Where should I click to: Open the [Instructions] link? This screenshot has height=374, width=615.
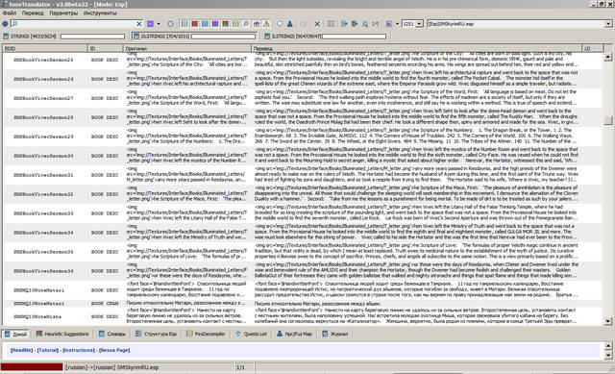click(x=79, y=350)
